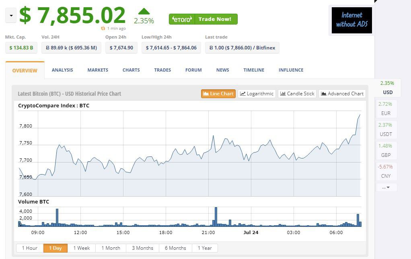
Task: Select the GBP currency in sidebar
Action: [386, 150]
